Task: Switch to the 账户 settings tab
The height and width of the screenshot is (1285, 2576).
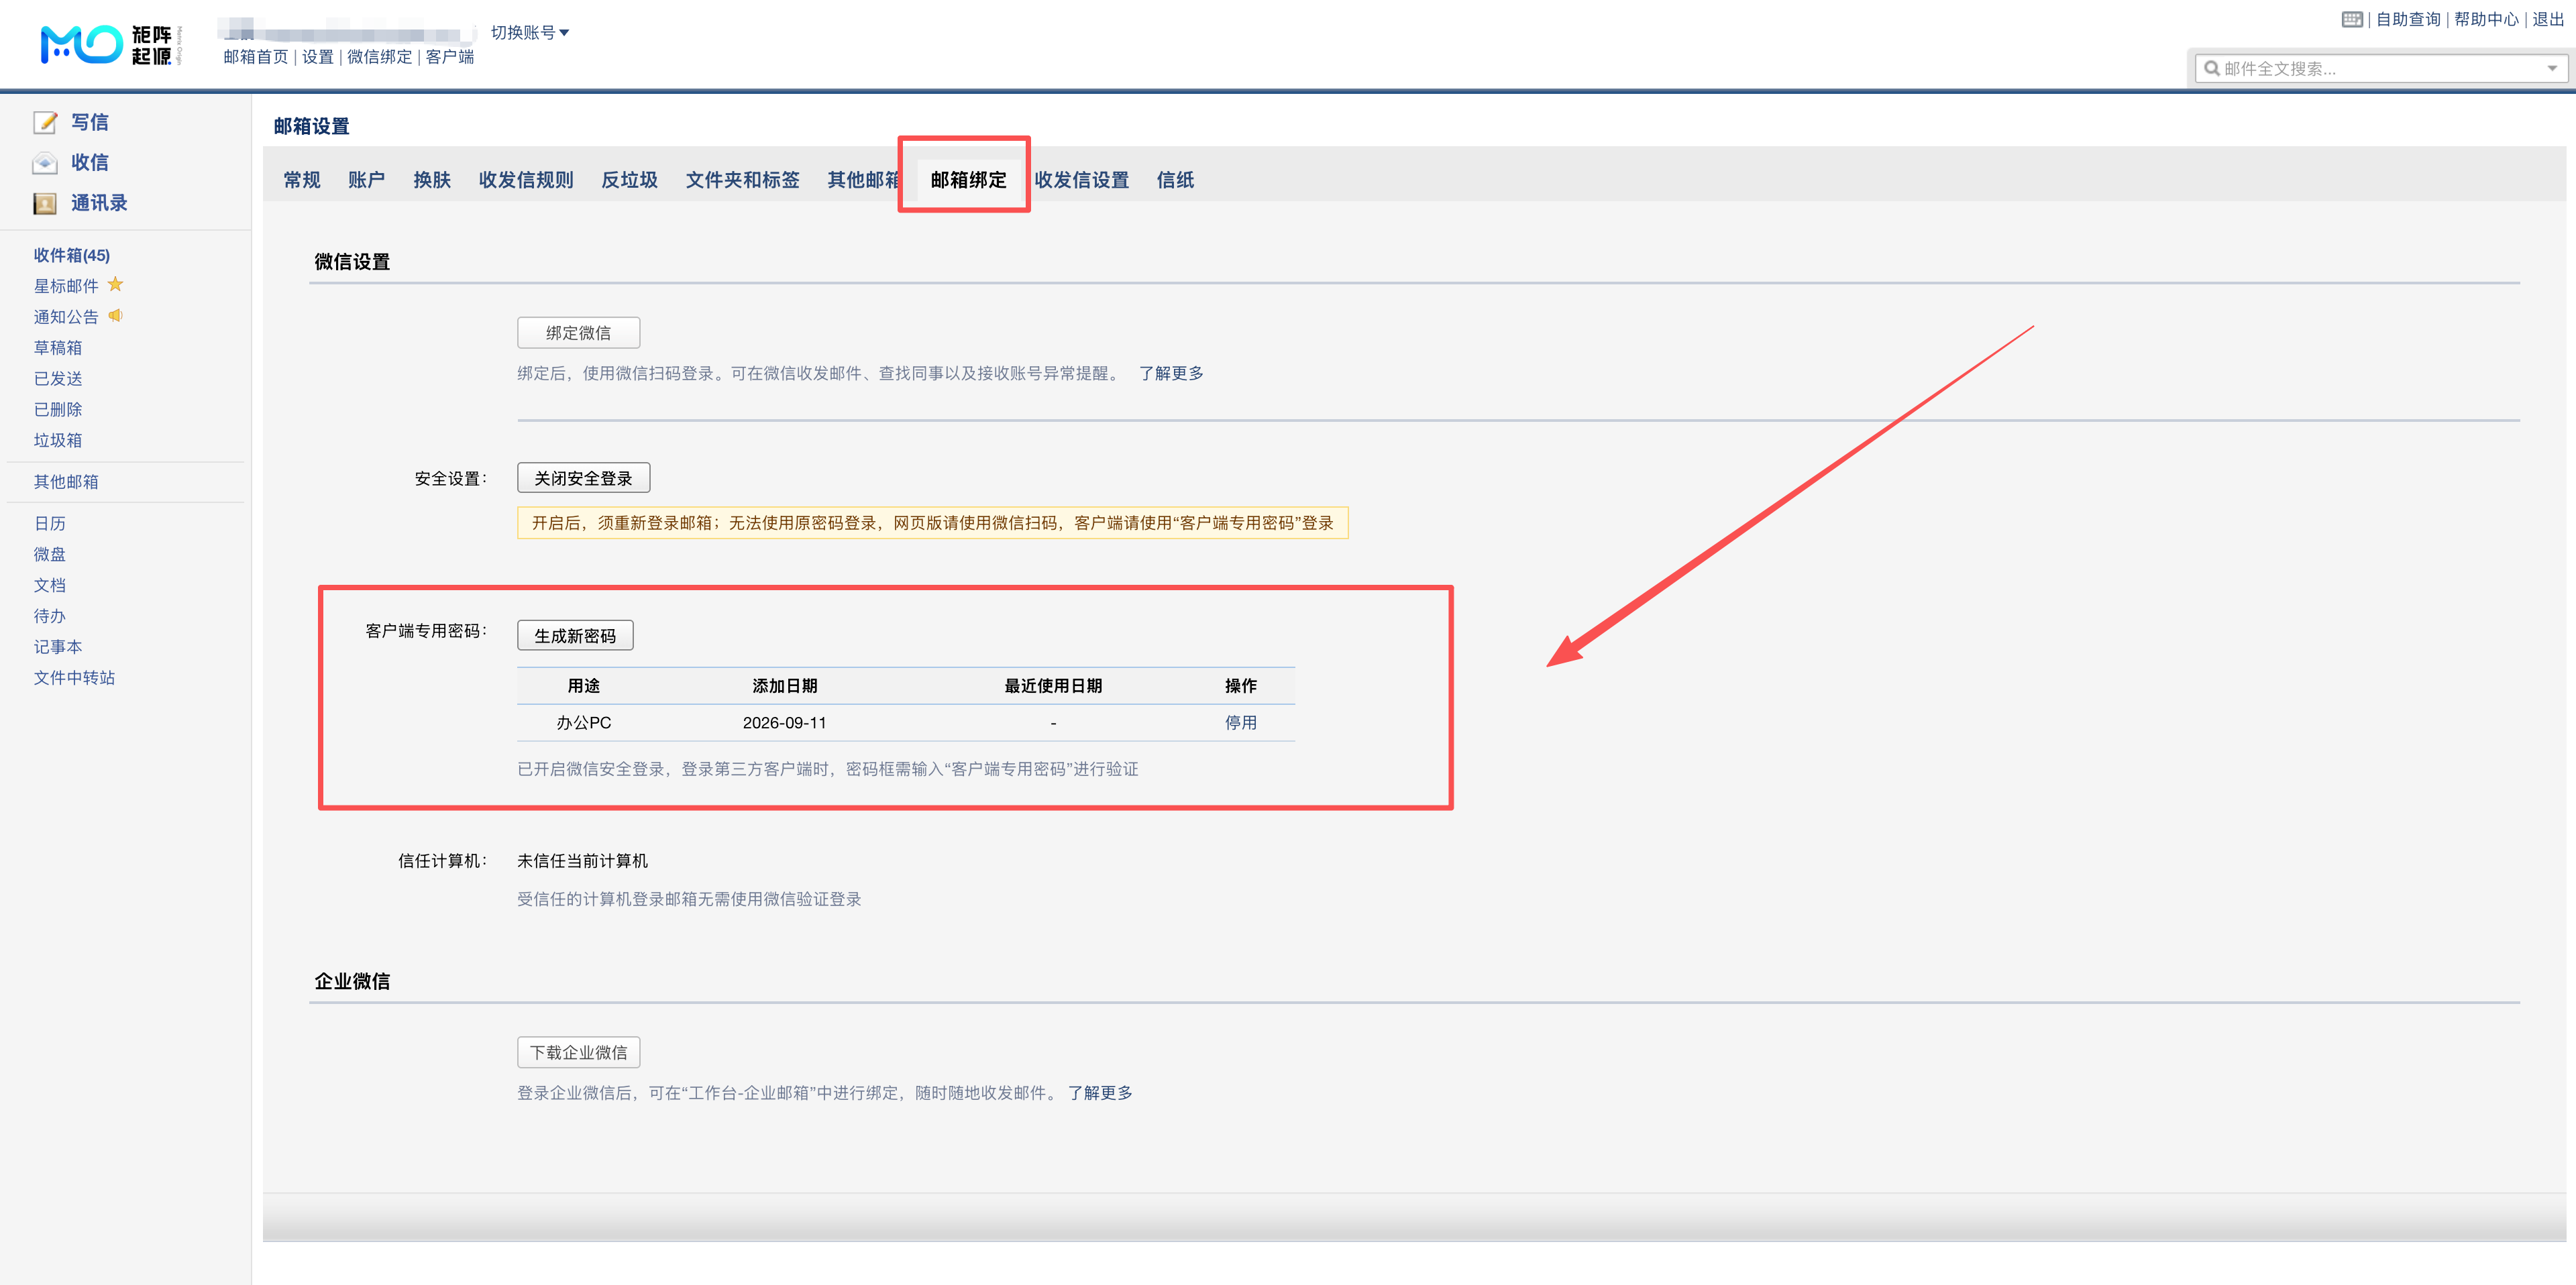Action: (366, 179)
